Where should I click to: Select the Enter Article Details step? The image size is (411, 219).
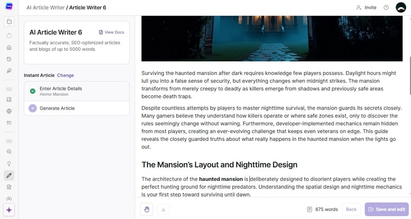(x=77, y=91)
